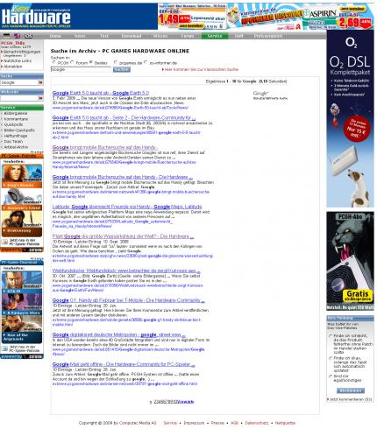Select poll option 'Sind mir egal'

(x=331, y=376)
